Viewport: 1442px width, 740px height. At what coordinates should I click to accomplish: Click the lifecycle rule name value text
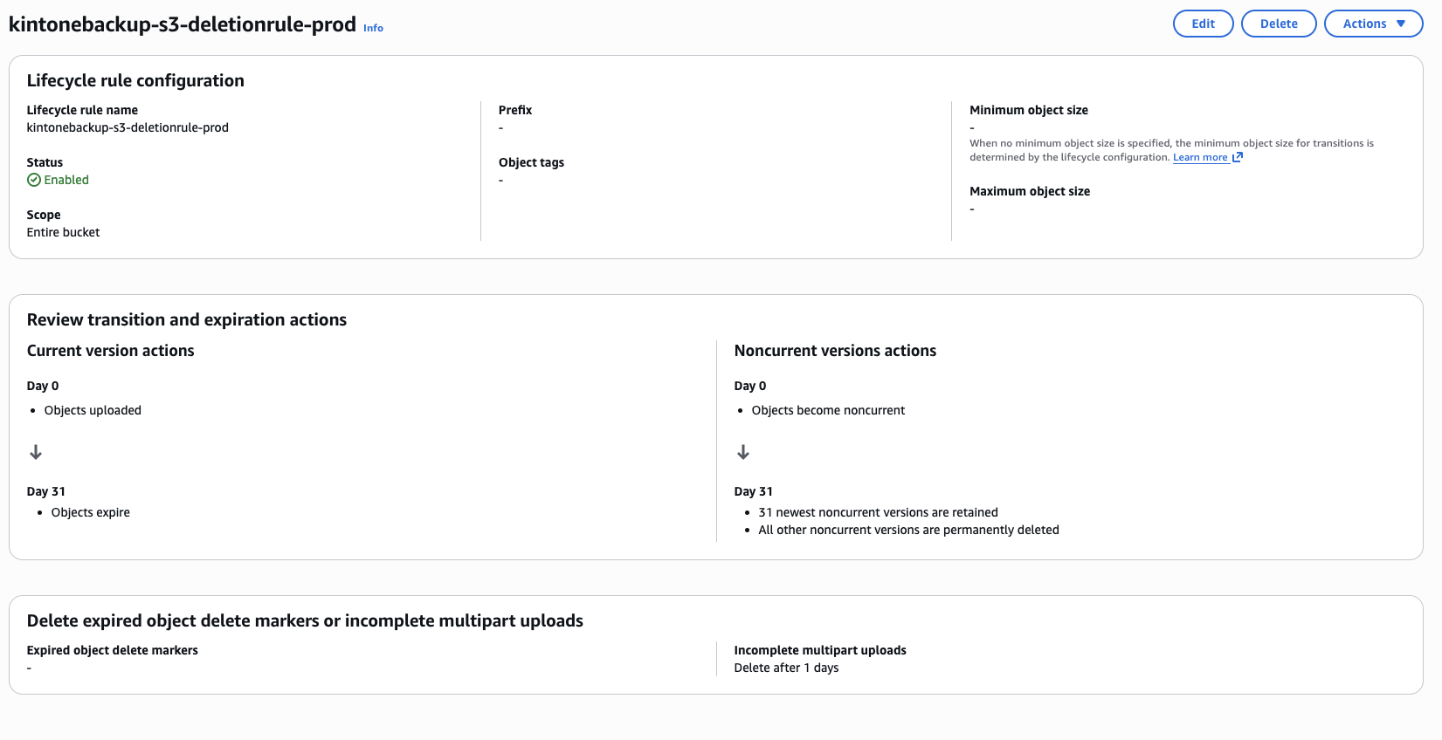128,127
